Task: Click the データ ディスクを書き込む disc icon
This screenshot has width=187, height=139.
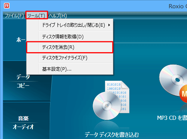Action: click(111, 100)
